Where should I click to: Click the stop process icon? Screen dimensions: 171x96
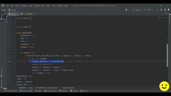[156, 10]
